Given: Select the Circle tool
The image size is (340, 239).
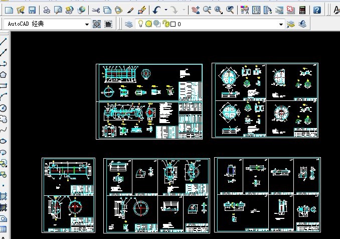Looking at the screenshot, I should click(3, 108).
